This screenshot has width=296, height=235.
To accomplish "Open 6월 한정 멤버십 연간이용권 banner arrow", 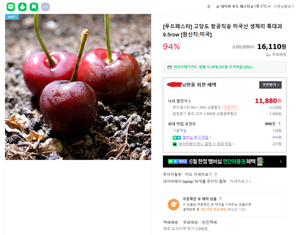I will (x=281, y=161).
